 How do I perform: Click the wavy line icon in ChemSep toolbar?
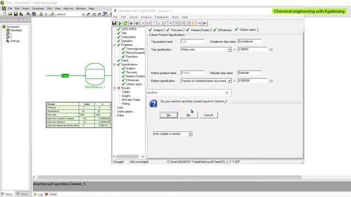[x=199, y=23]
